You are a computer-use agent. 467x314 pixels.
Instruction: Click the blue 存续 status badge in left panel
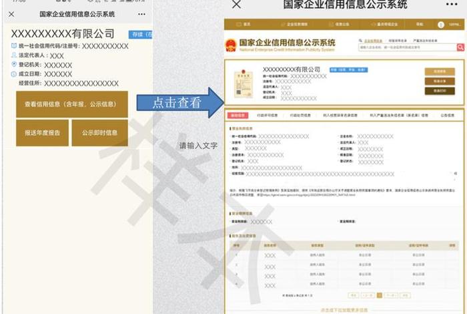[x=140, y=35]
